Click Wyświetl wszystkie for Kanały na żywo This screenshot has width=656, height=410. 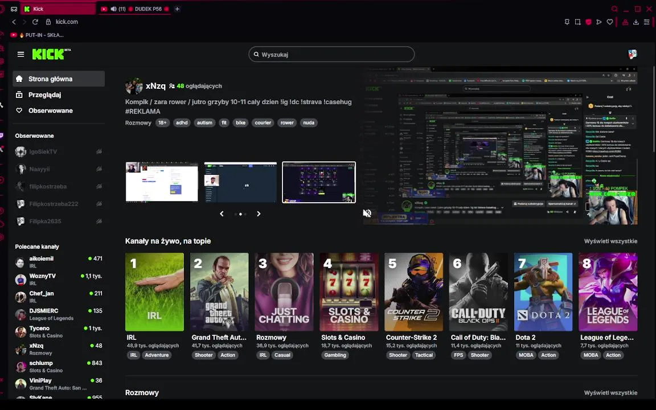(x=610, y=241)
